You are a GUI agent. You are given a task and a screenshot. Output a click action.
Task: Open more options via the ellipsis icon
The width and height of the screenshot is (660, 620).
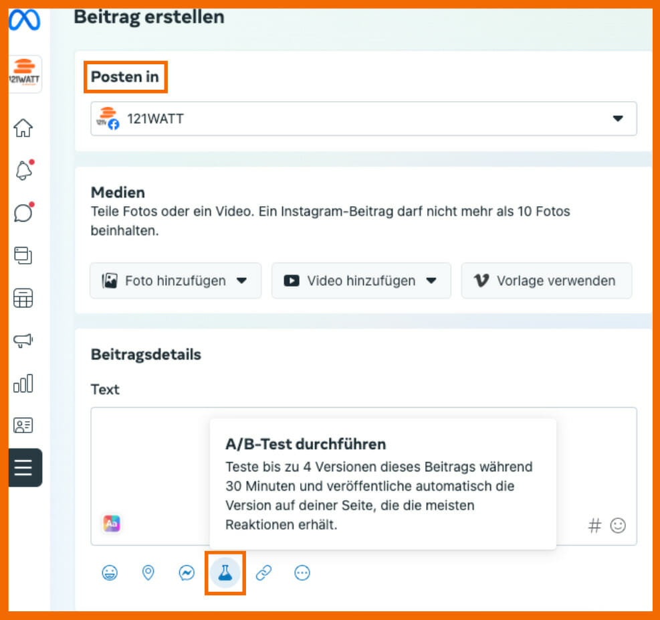302,572
